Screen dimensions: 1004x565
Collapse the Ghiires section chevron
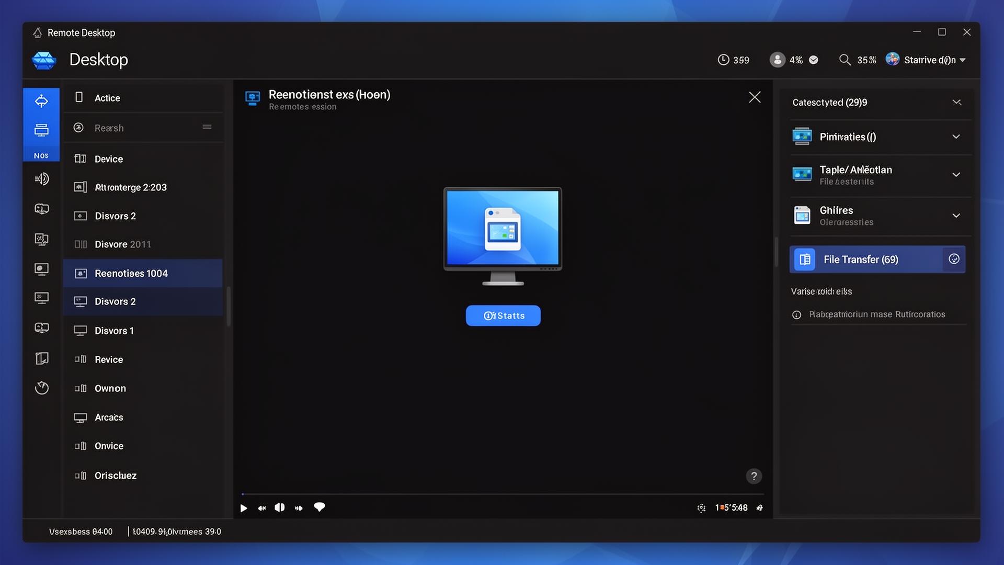pyautogui.click(x=957, y=215)
